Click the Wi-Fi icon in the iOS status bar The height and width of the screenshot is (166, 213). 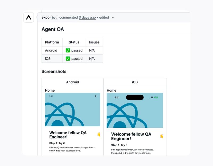pos(152,98)
